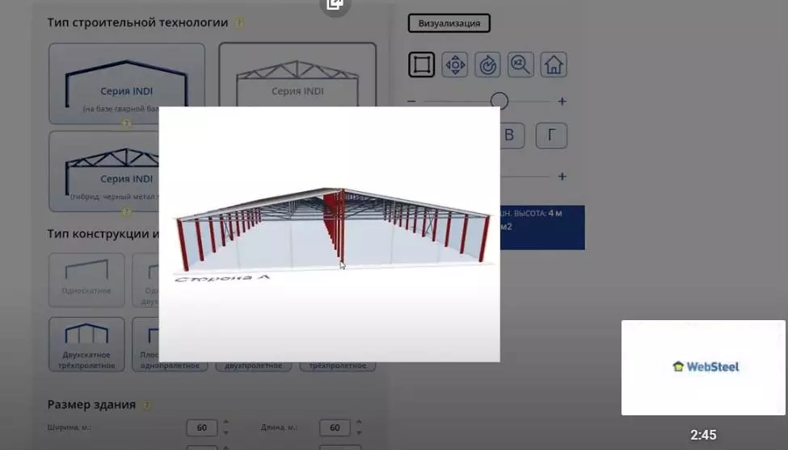Increase width with the up stepper arrow
This screenshot has width=788, height=450.
[225, 422]
